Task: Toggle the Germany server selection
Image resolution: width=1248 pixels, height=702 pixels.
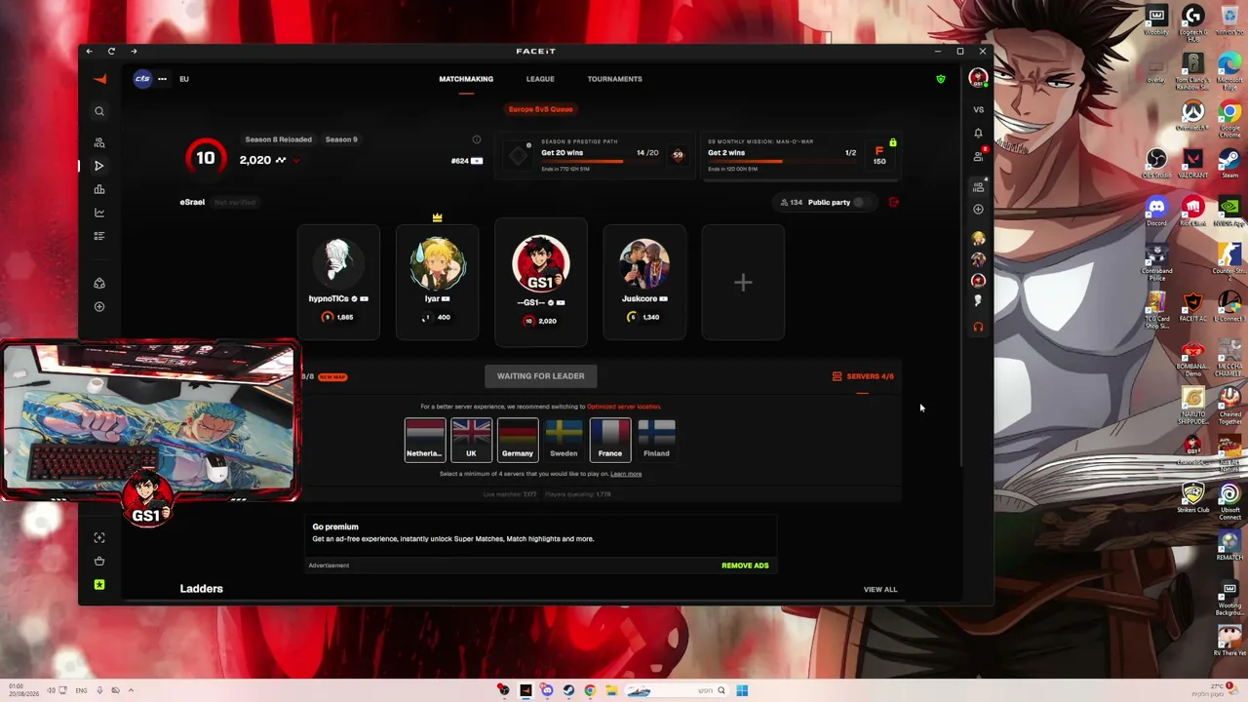Action: 518,439
